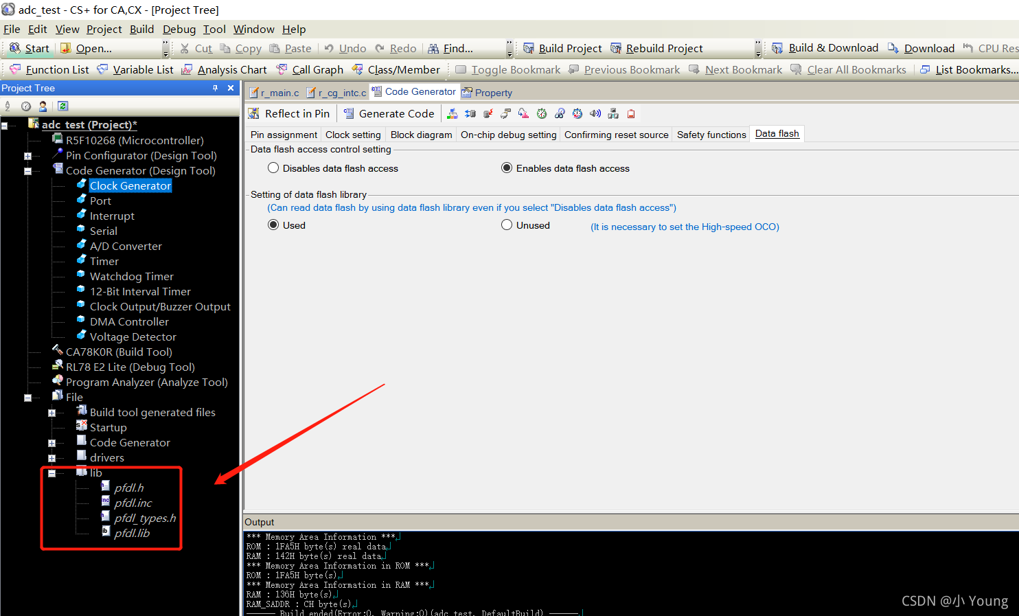1019x616 pixels.
Task: Collapse the File node
Action: [27, 398]
